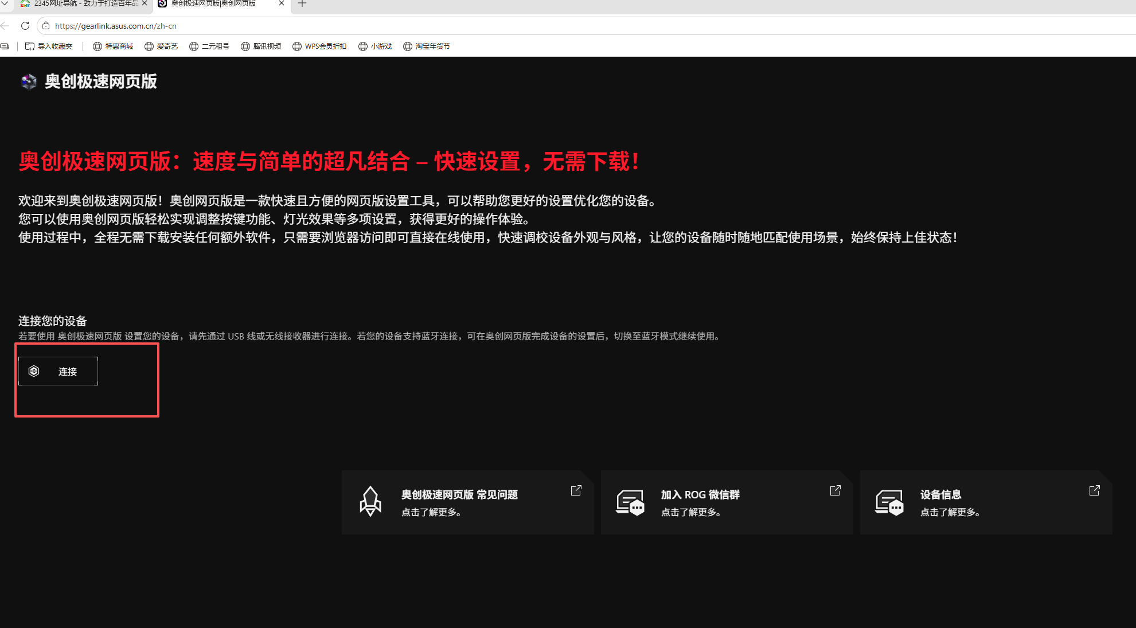Click the 连接 connect button
The image size is (1136, 628).
click(58, 371)
